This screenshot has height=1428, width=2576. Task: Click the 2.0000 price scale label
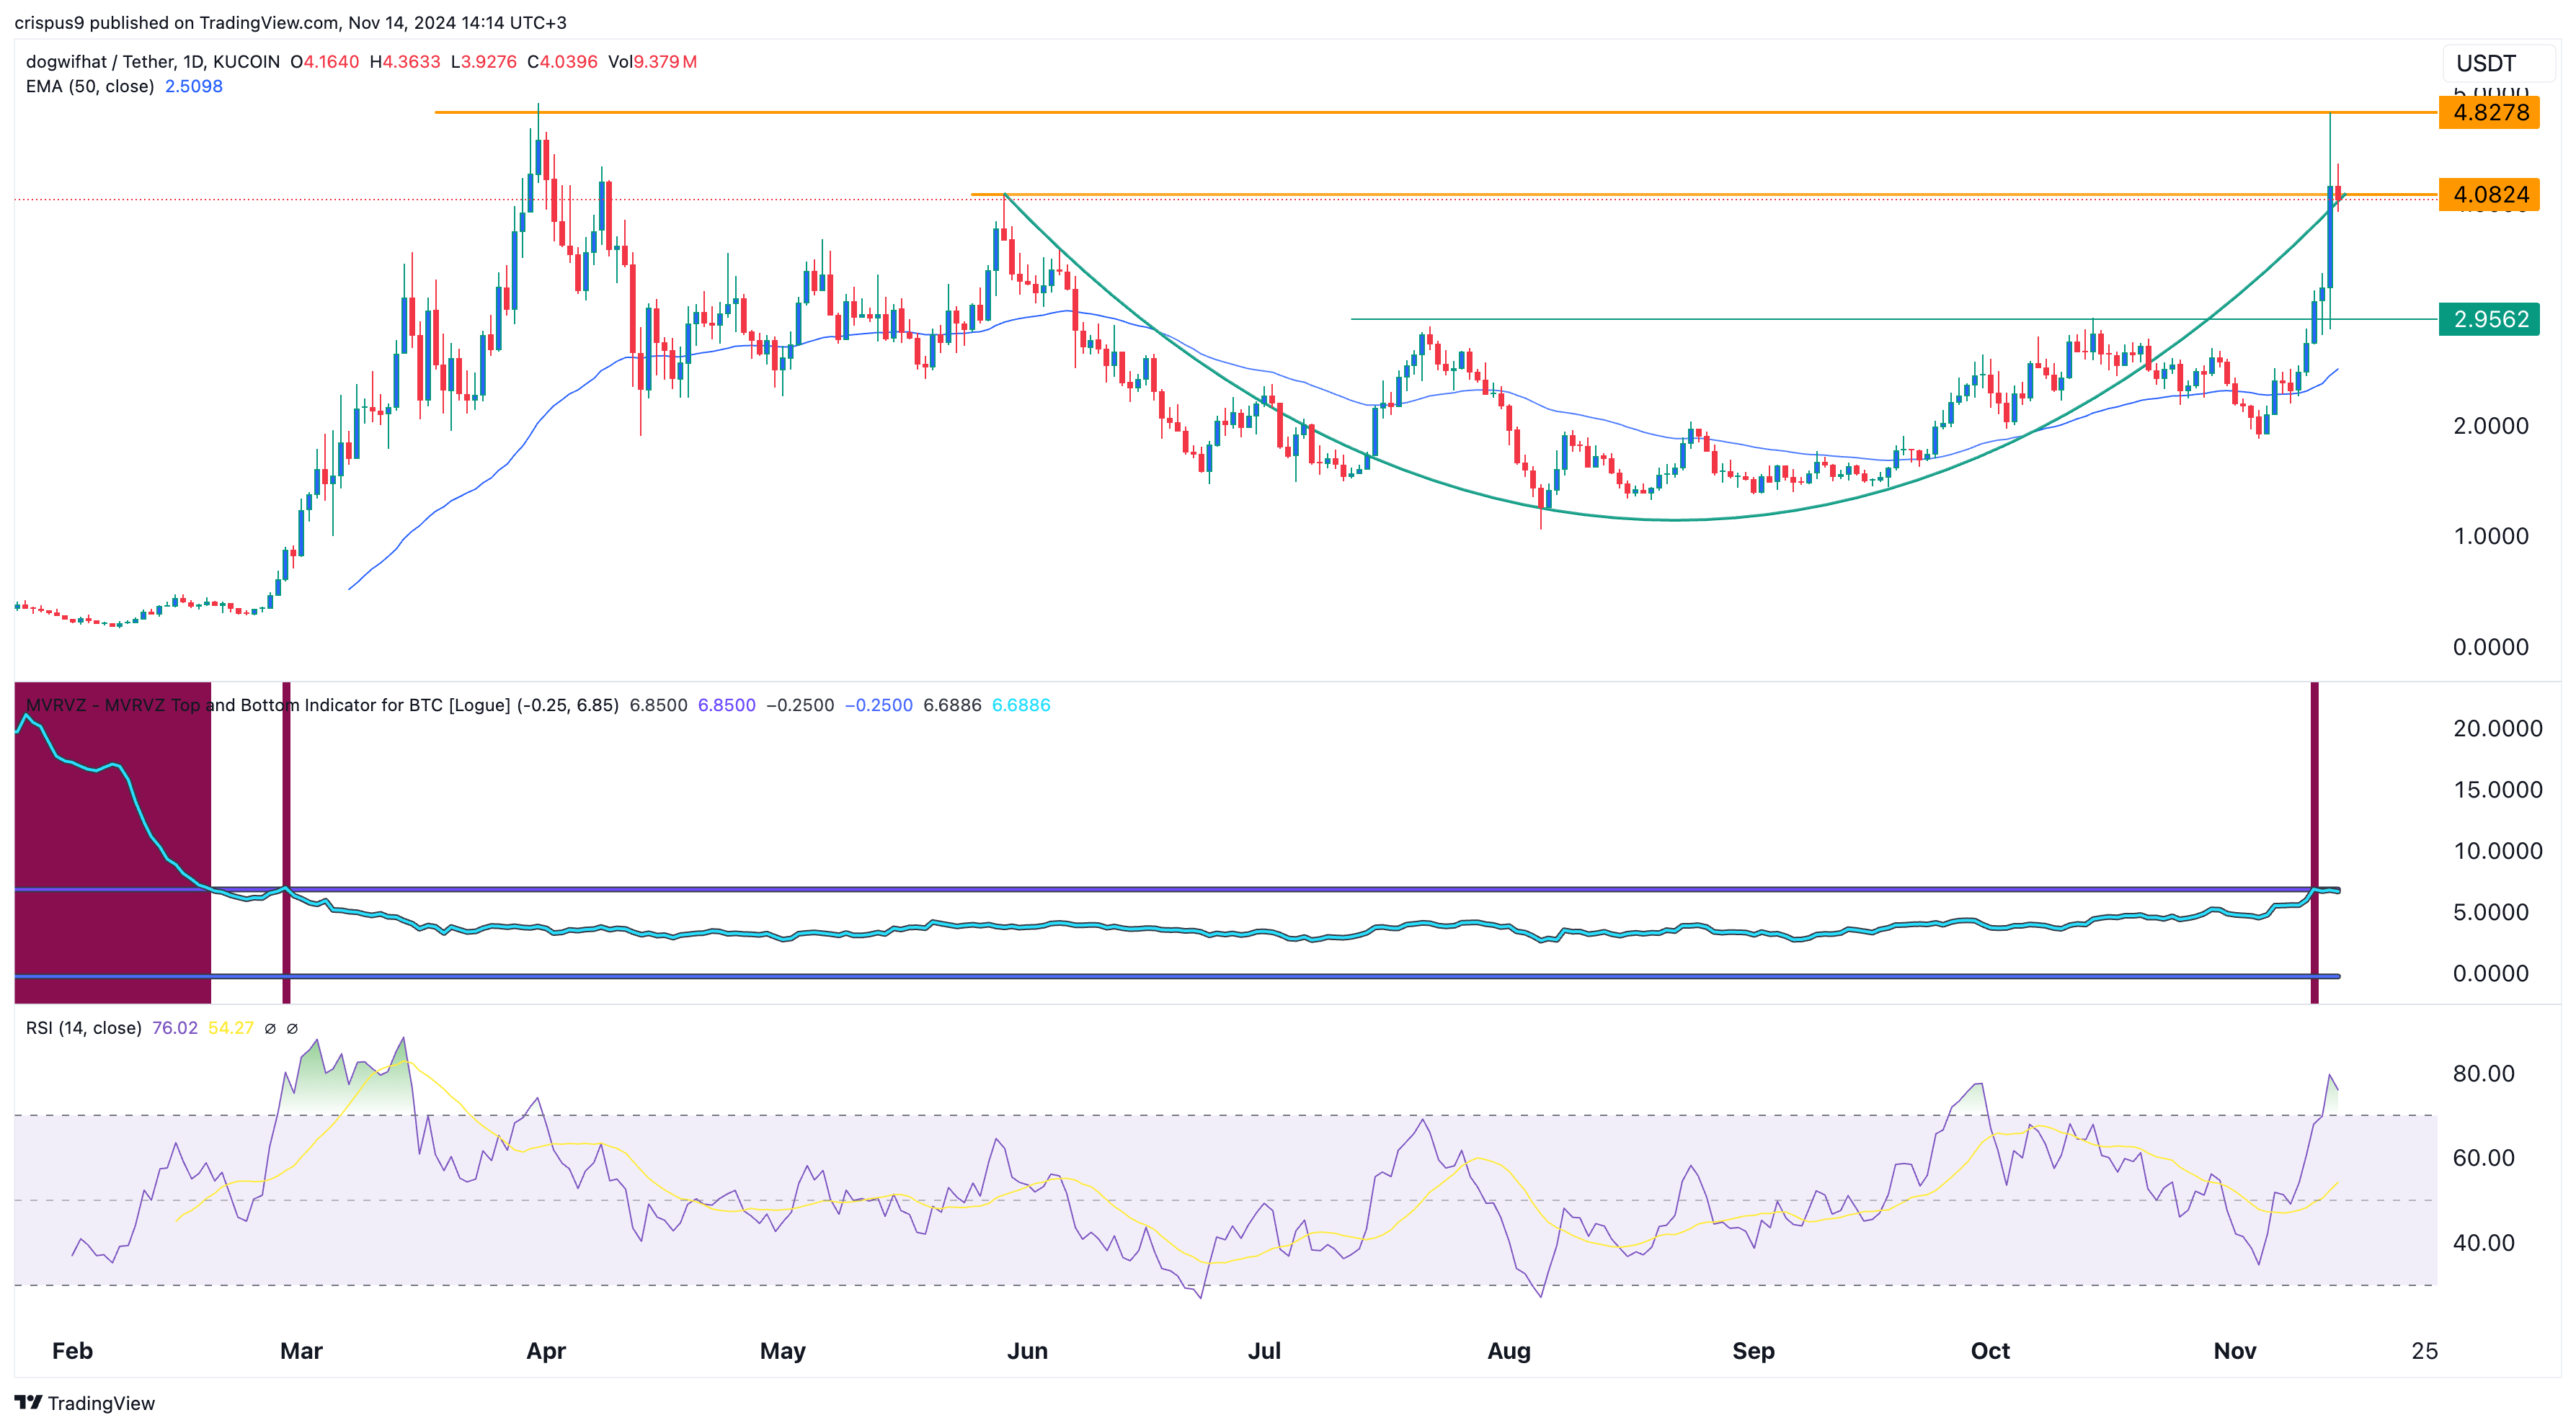point(2490,426)
